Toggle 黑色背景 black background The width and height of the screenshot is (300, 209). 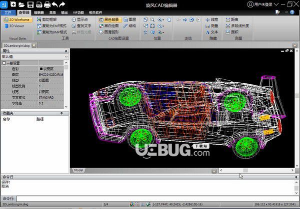click(109, 19)
